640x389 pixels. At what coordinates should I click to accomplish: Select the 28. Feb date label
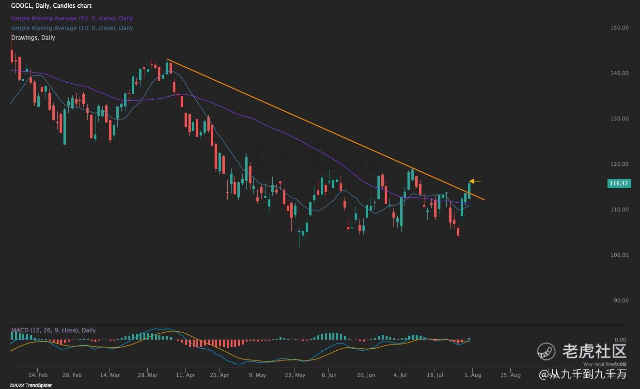pos(72,375)
